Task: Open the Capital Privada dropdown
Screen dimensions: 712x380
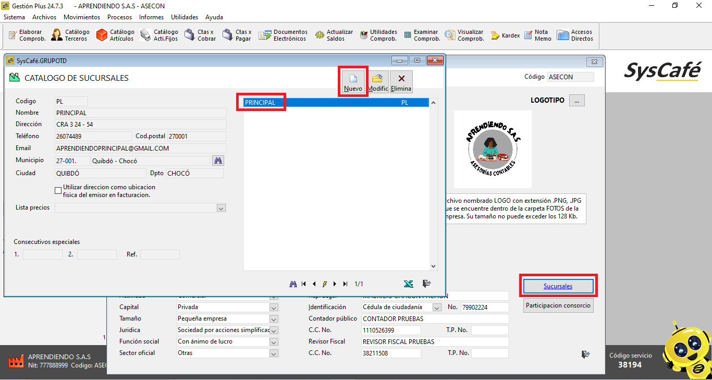Action: pos(273,307)
